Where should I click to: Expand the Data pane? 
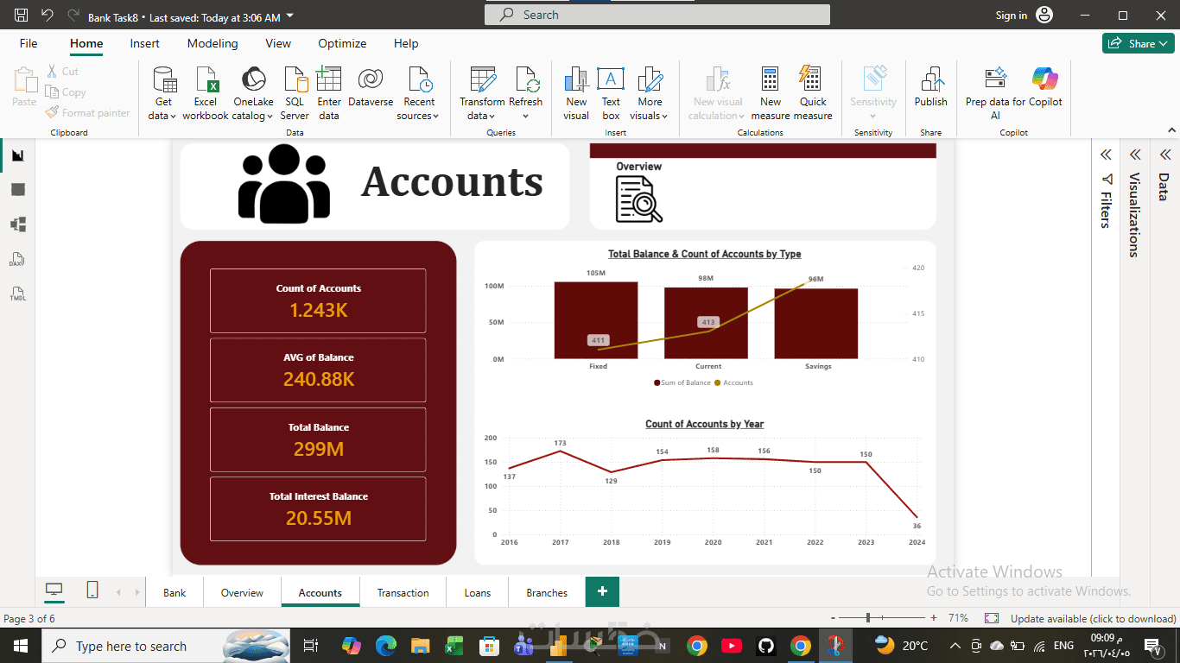point(1164,155)
